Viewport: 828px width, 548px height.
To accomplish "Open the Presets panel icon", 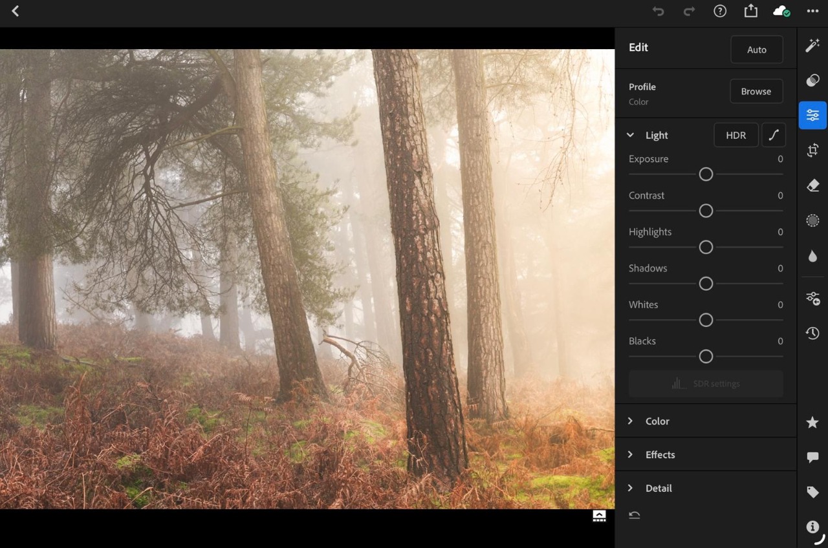I will (812, 80).
